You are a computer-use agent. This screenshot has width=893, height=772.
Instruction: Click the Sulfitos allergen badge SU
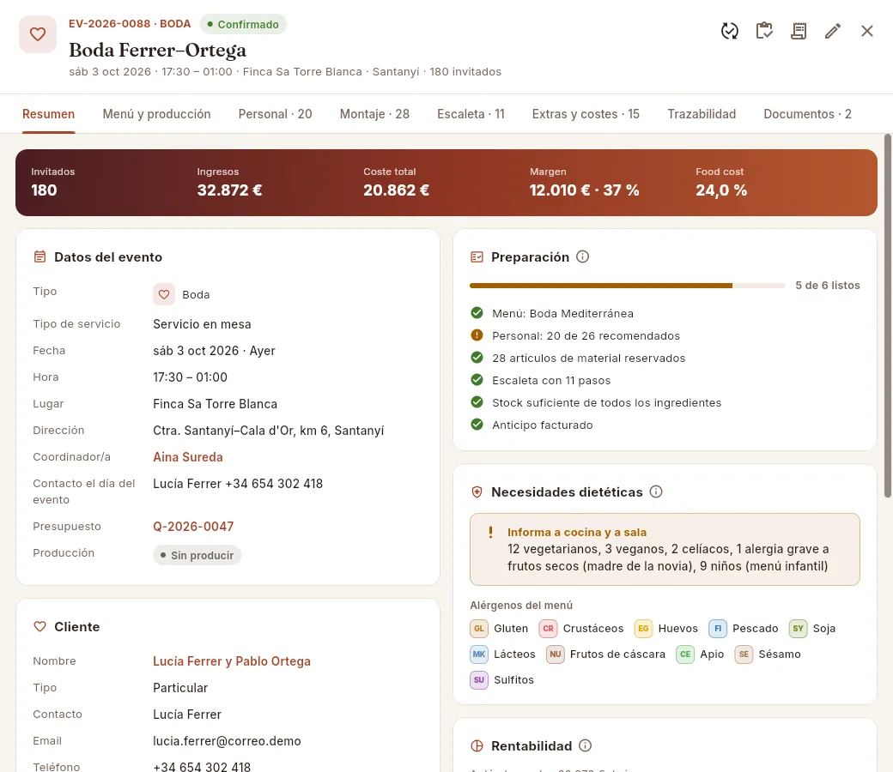click(479, 679)
